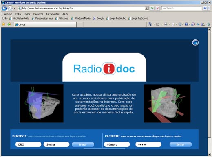Click the purple-and-white toolbar icon second from the right

pos(203,24)
